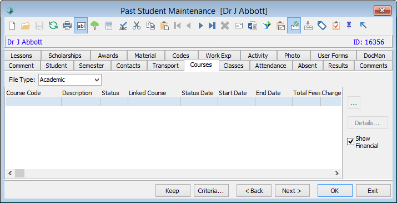Switch to the Semester tab
Image resolution: width=397 pixels, height=203 pixels.
point(92,66)
